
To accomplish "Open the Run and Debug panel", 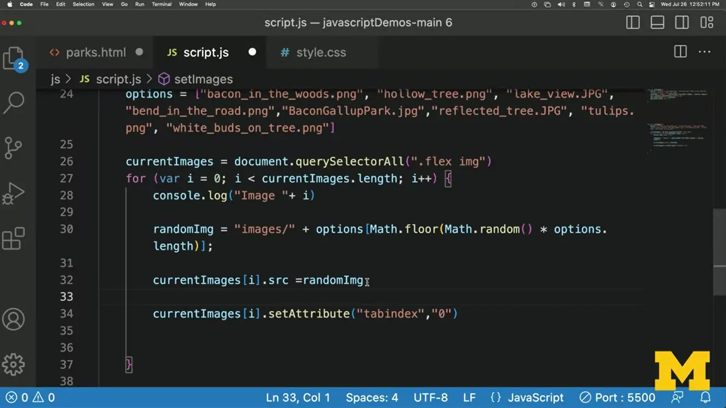I will pyautogui.click(x=13, y=194).
